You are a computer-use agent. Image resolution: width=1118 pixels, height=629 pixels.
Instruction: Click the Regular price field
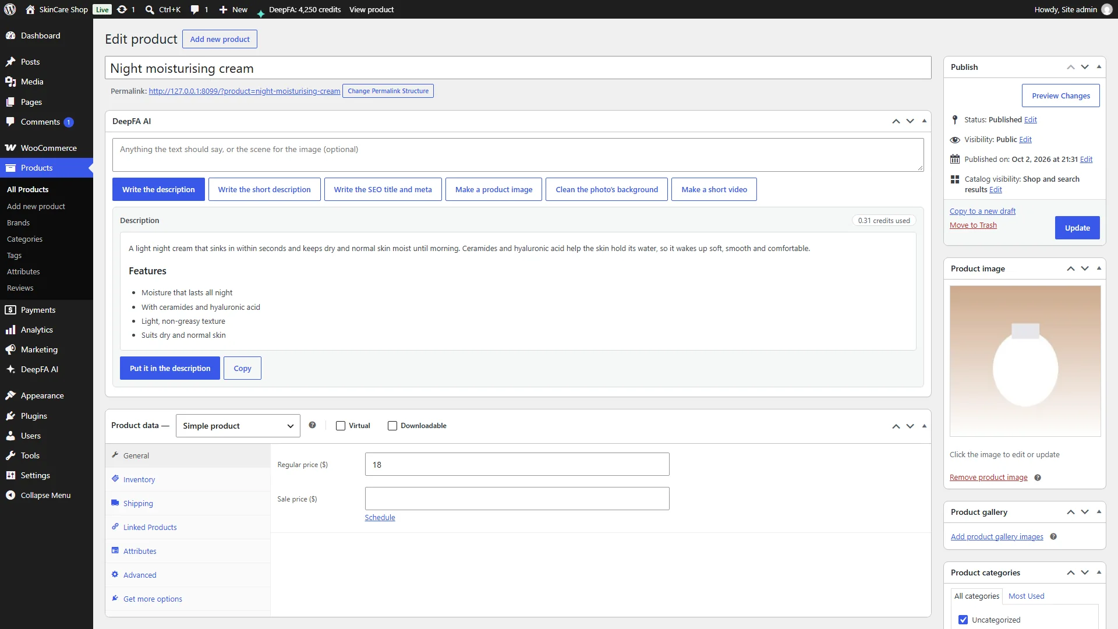517,464
